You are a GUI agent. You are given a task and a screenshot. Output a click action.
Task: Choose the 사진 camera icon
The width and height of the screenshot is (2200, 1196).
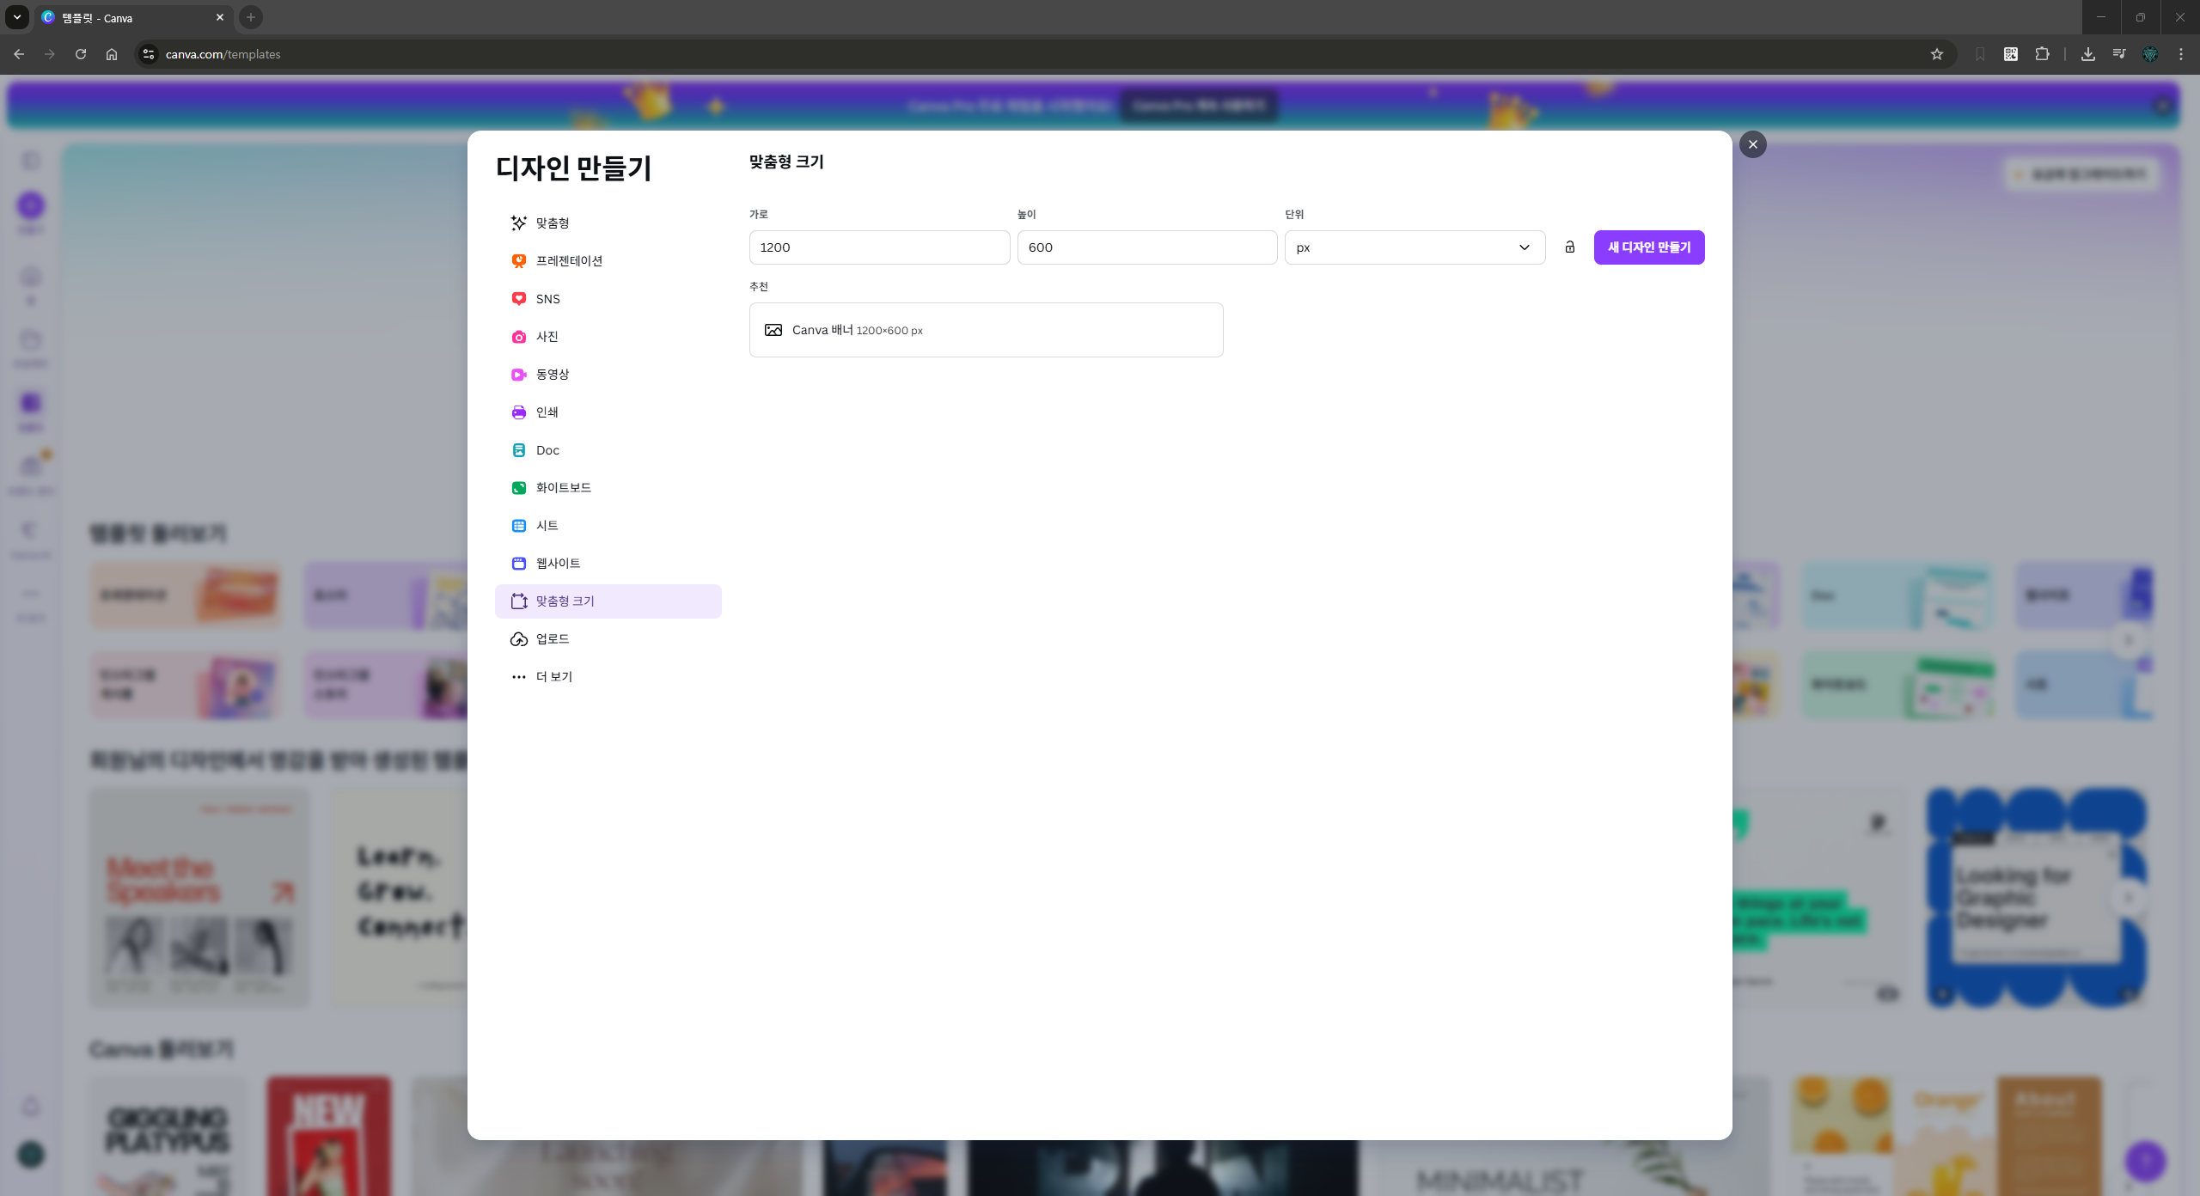point(518,337)
